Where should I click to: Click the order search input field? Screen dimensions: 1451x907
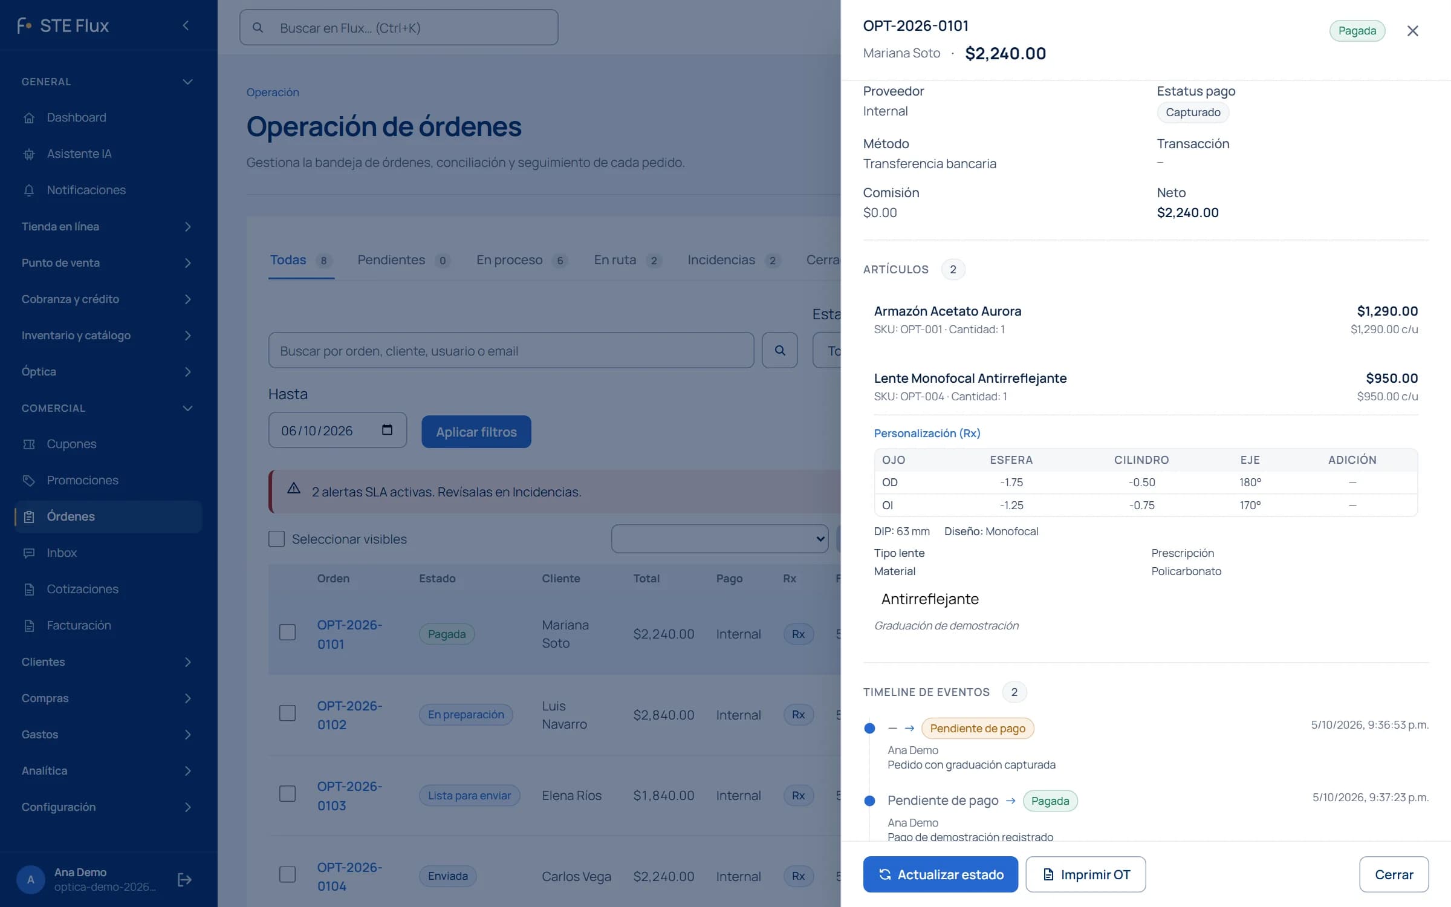(x=511, y=350)
